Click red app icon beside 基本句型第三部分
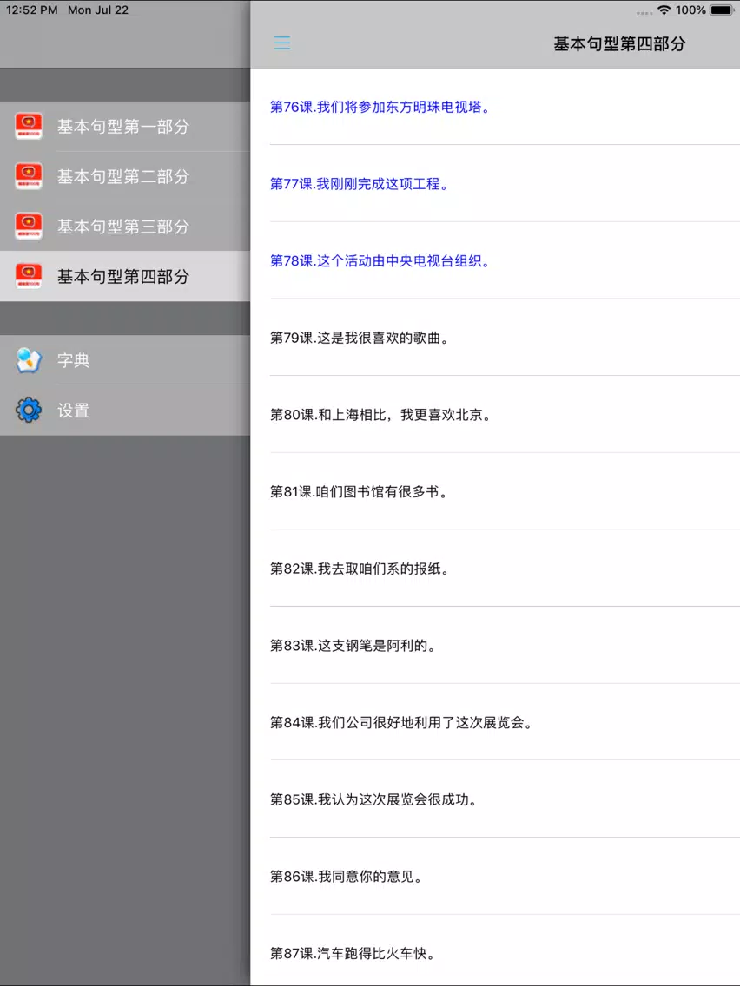 (x=29, y=227)
